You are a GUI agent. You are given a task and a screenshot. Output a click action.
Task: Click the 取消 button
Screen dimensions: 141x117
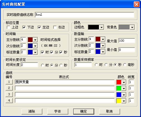click(x=110, y=111)
